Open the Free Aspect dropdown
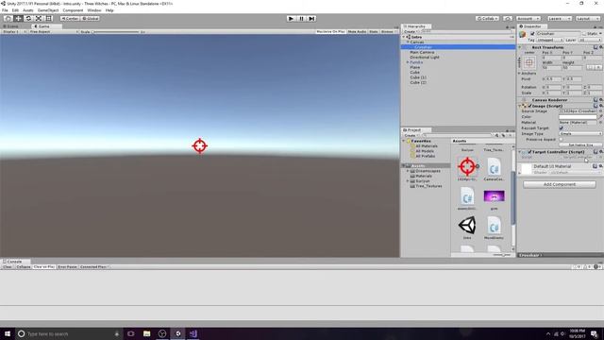The image size is (604, 340). [x=53, y=31]
